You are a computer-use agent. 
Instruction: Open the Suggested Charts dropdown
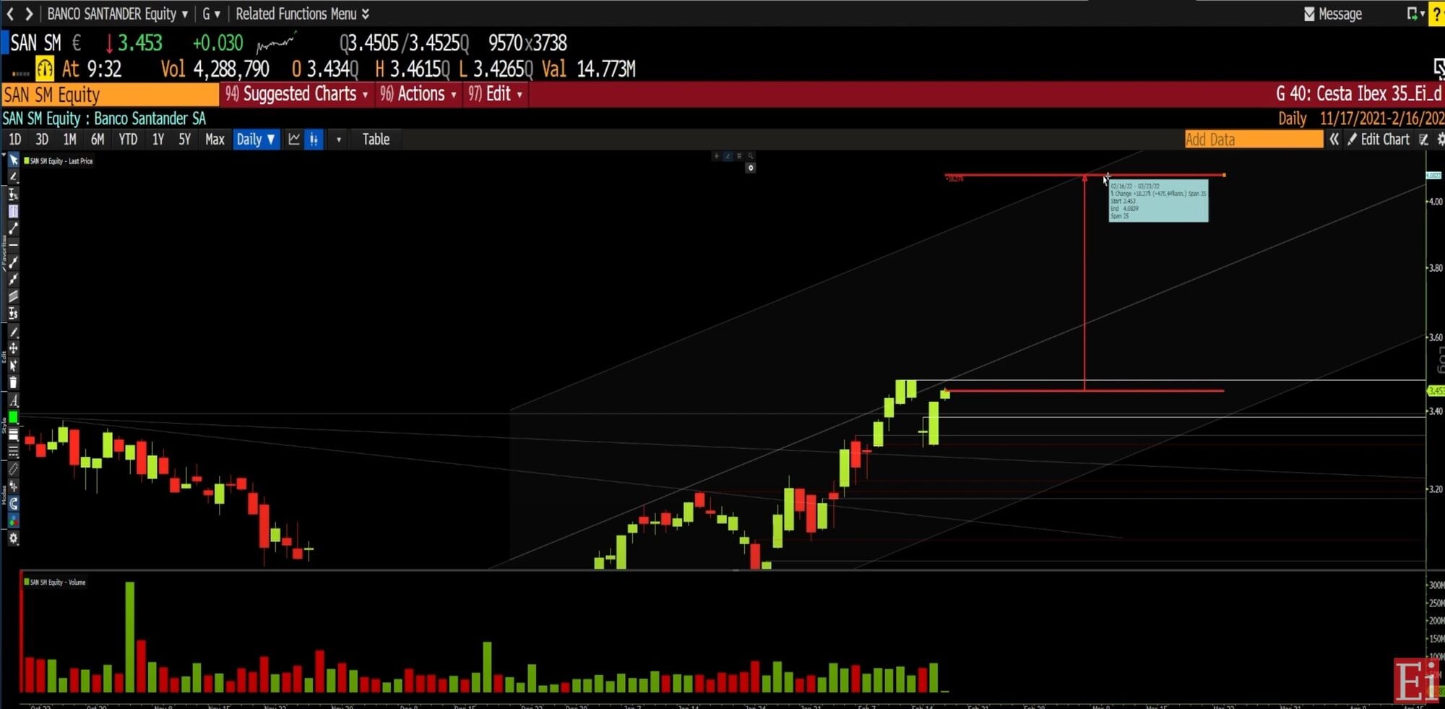pyautogui.click(x=297, y=94)
